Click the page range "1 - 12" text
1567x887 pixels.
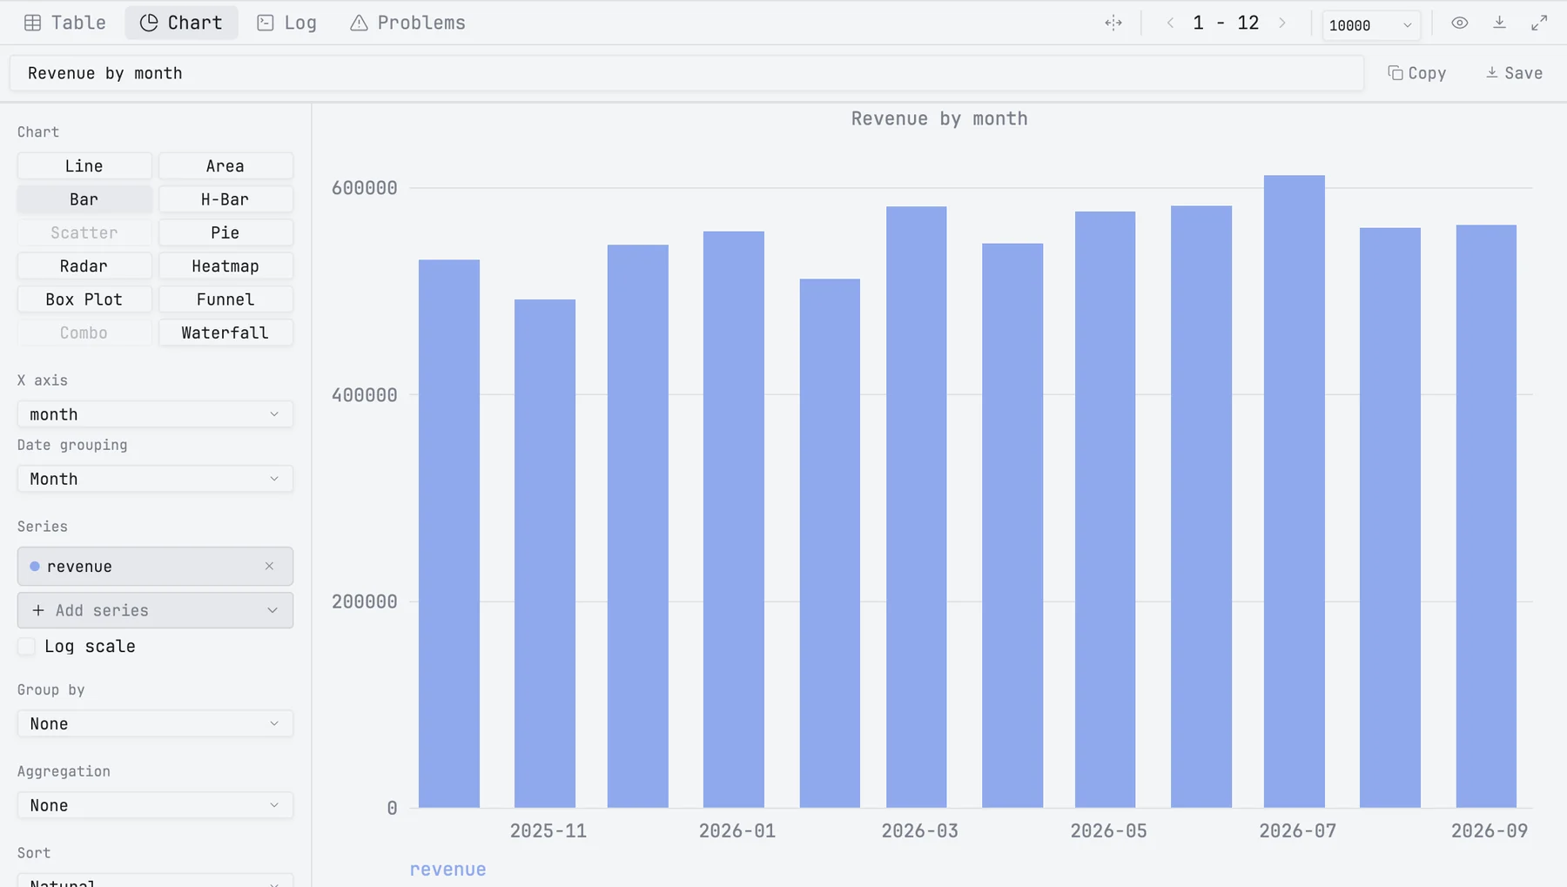[x=1226, y=23]
